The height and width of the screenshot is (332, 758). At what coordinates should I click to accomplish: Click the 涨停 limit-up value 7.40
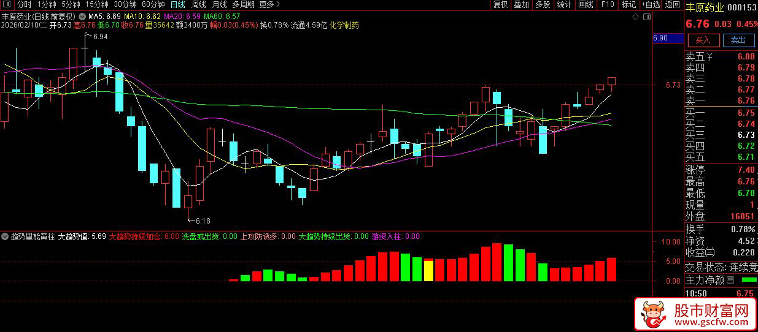tap(746, 170)
